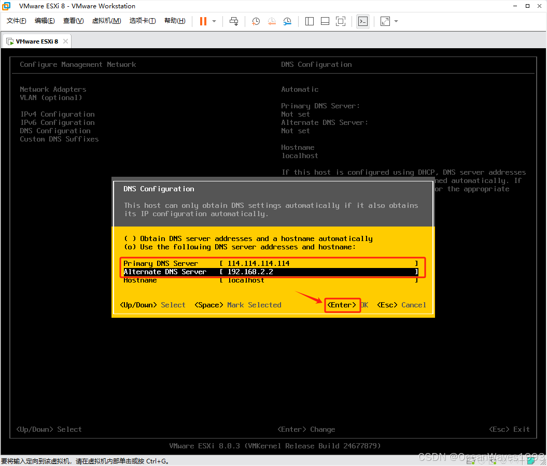The width and height of the screenshot is (547, 466).
Task: Click VLAN (optional) menu entry
Action: tap(51, 97)
